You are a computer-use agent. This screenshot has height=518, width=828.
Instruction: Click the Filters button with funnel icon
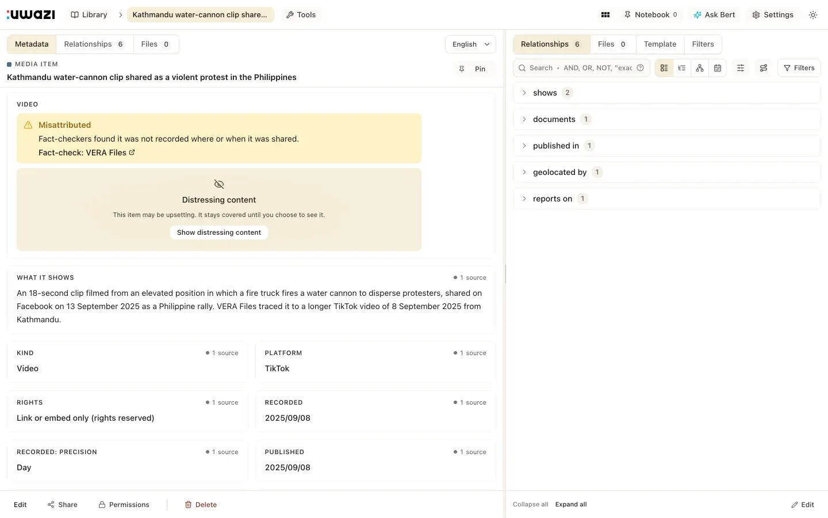(799, 68)
